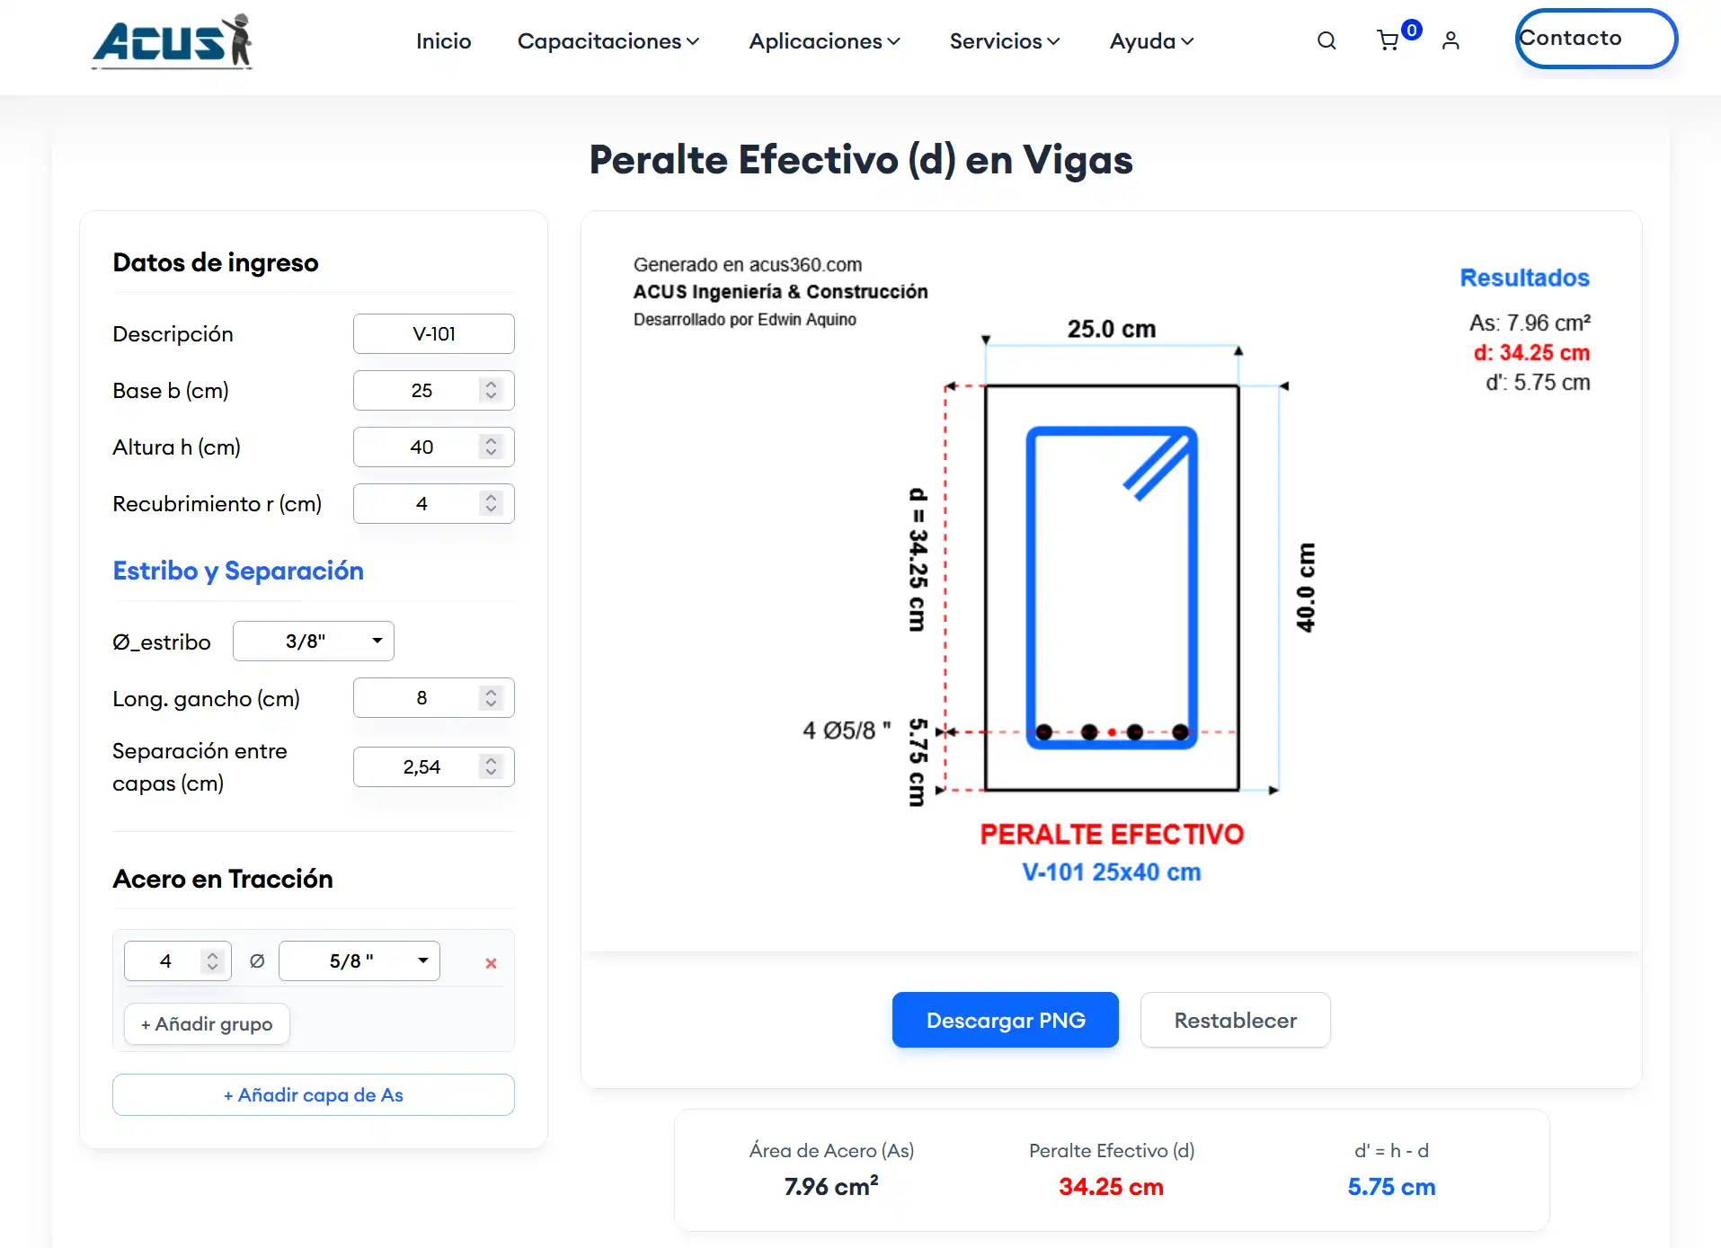Open the Ø_estribo dropdown
1721x1248 pixels.
tap(314, 642)
